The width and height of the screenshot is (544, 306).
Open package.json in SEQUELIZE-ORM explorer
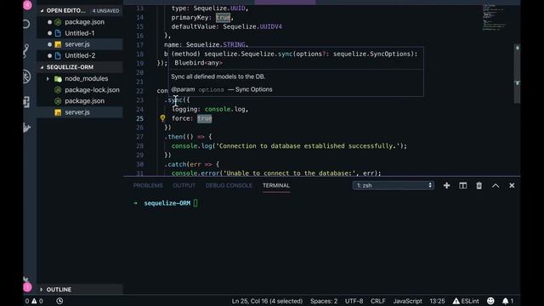84,101
